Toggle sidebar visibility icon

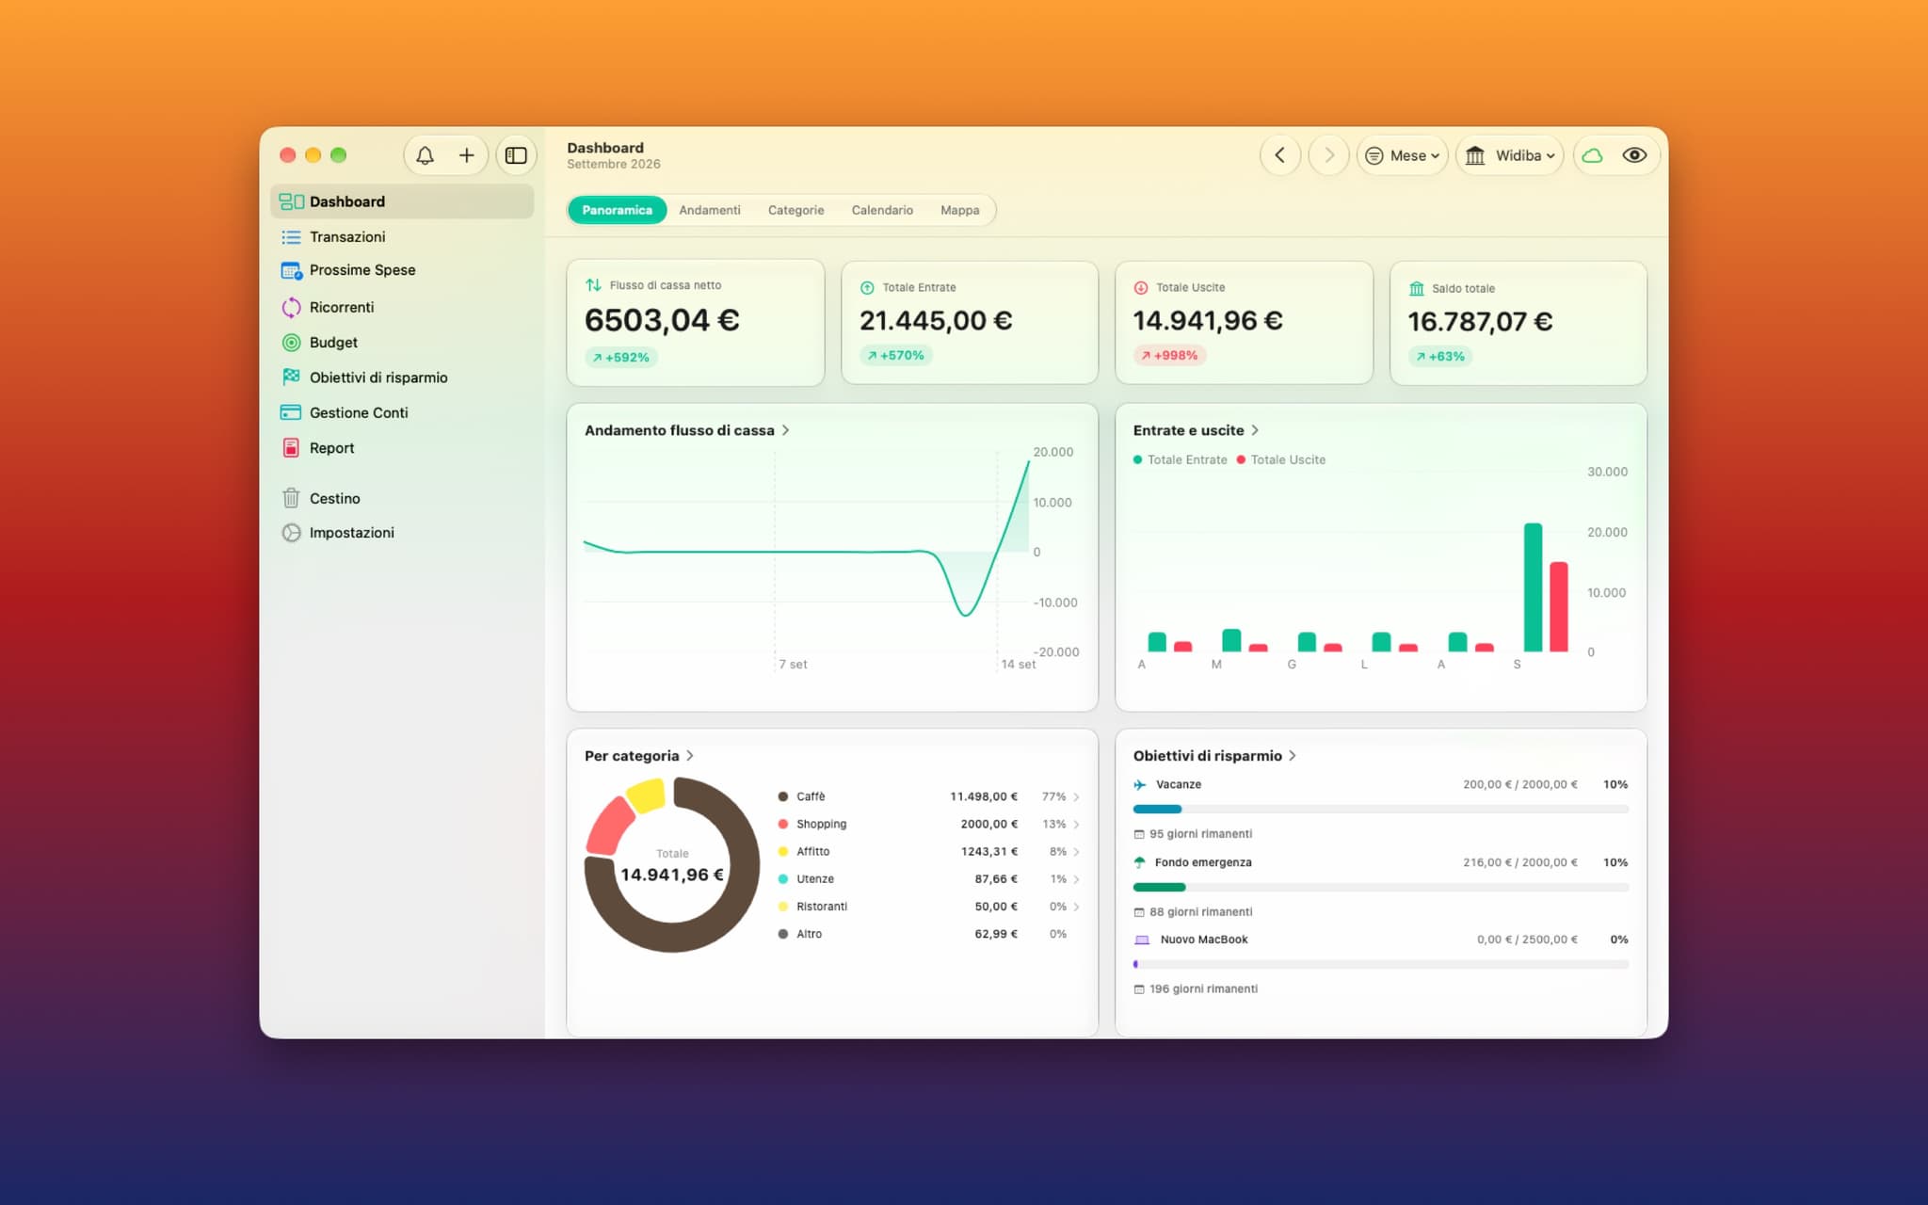(x=516, y=155)
